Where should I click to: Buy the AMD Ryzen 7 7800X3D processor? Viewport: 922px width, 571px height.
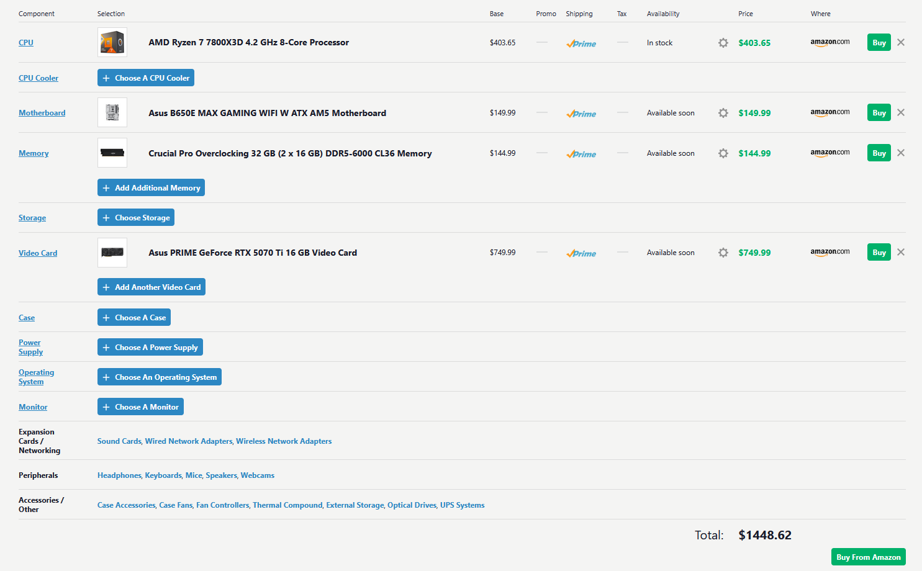(879, 42)
